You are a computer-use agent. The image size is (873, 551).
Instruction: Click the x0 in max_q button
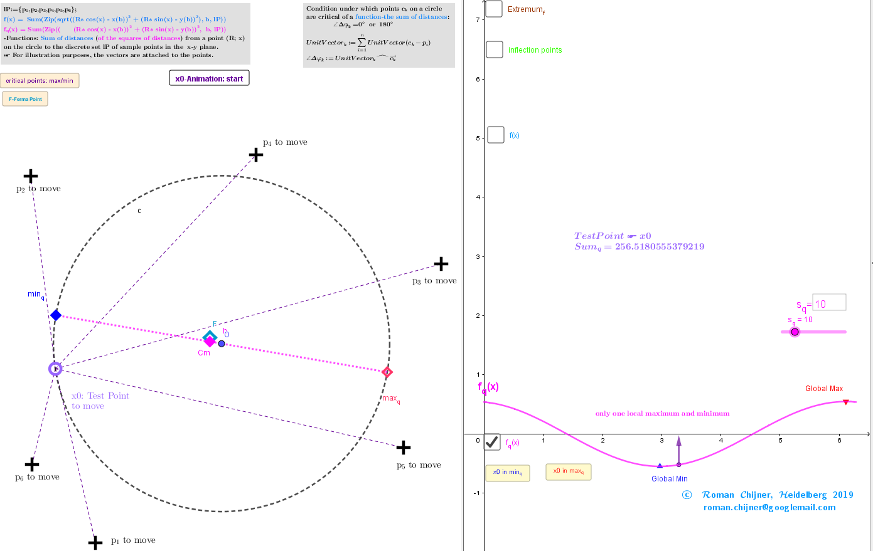(569, 471)
